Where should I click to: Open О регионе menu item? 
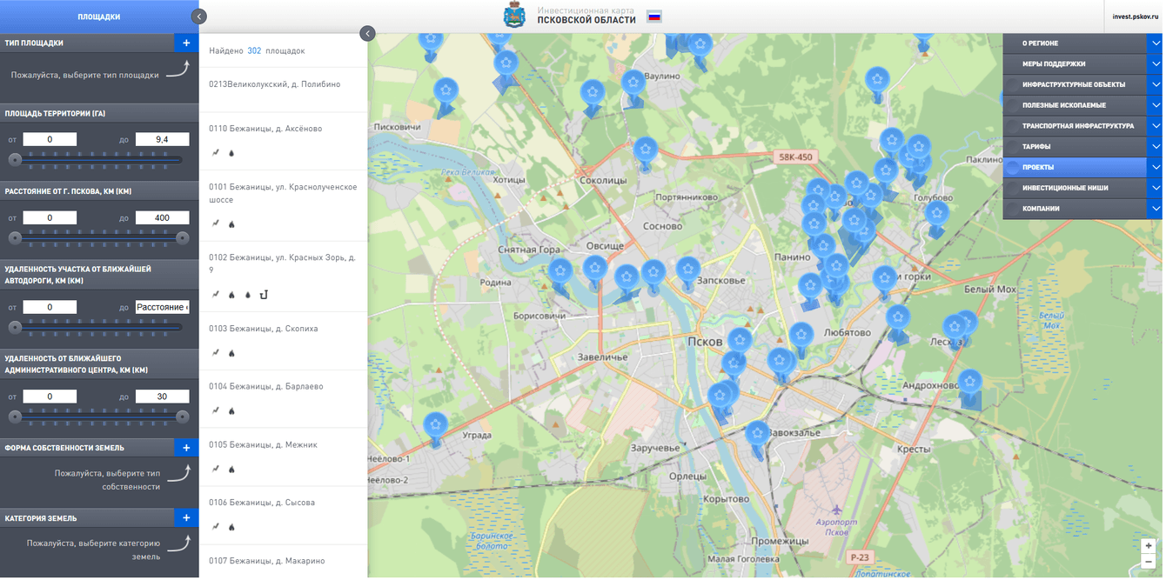tap(1041, 43)
